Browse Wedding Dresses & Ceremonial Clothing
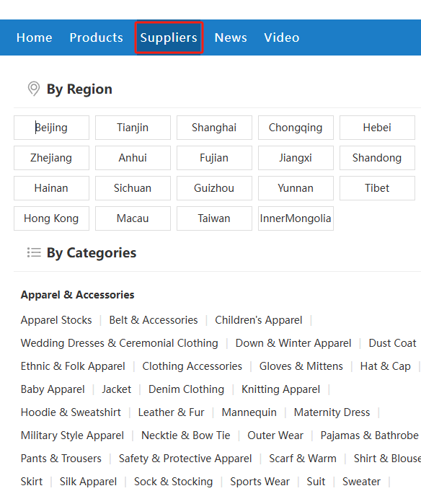The image size is (421, 491). [x=119, y=343]
